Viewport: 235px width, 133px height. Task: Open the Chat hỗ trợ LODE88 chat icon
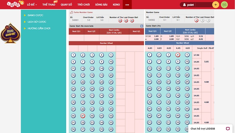(228, 129)
